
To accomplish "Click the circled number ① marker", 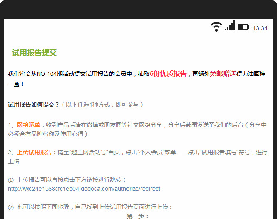I will tap(11, 180).
